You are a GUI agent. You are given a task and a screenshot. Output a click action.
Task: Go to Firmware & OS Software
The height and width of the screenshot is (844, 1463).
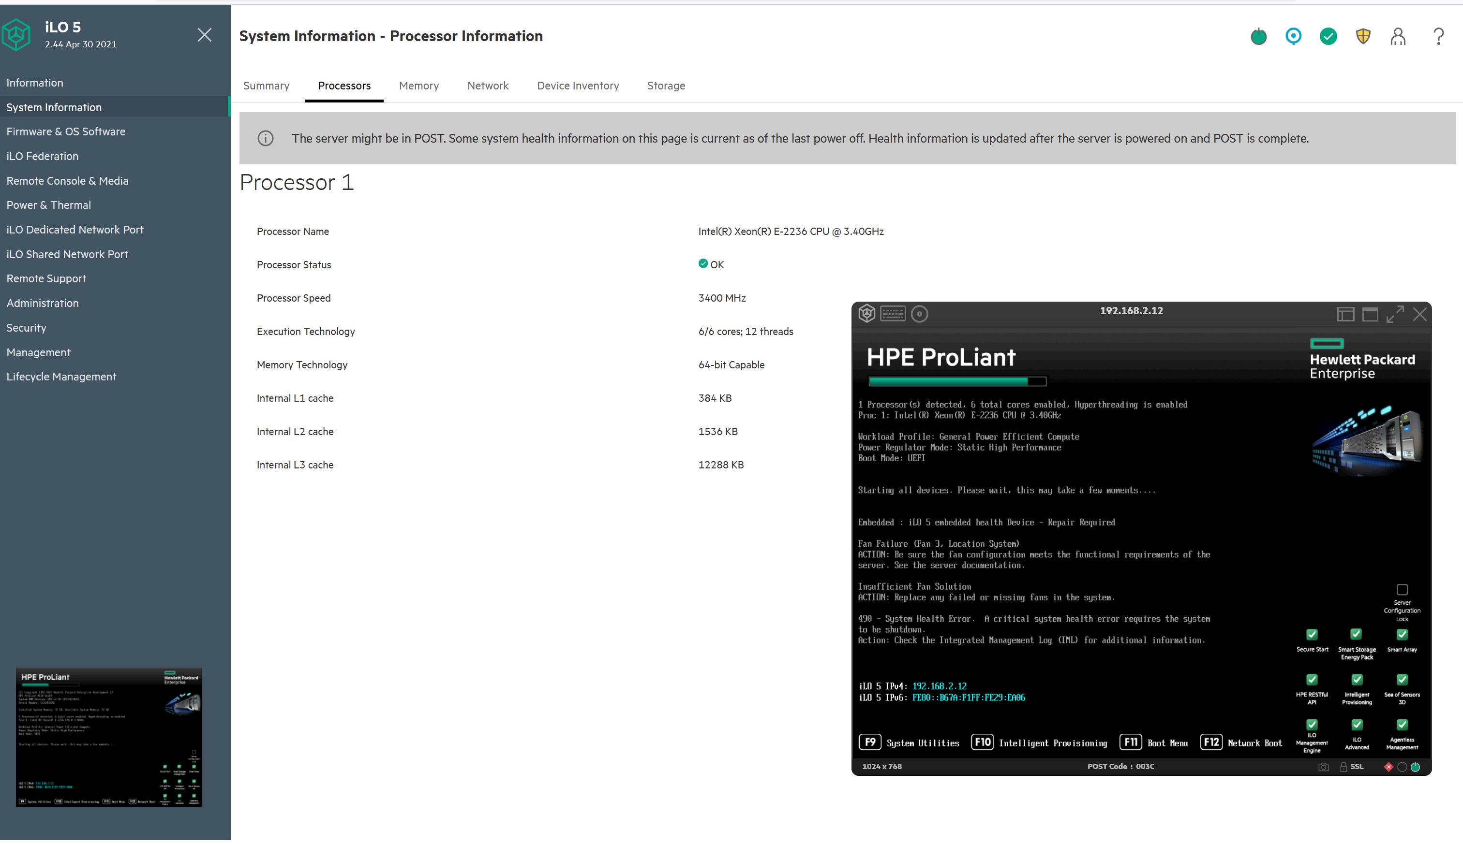click(65, 131)
